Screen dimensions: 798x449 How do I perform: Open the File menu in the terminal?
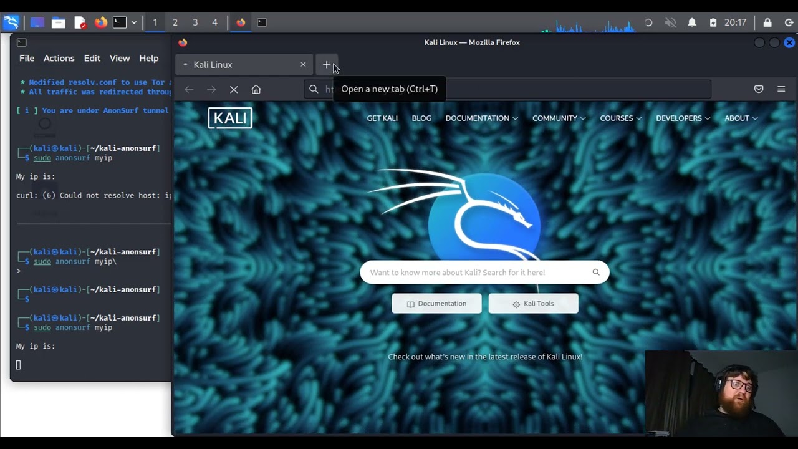click(x=27, y=58)
